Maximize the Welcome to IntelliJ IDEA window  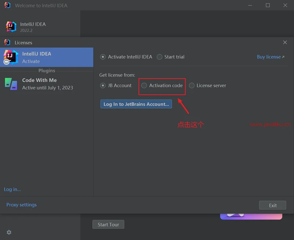[x=268, y=5]
